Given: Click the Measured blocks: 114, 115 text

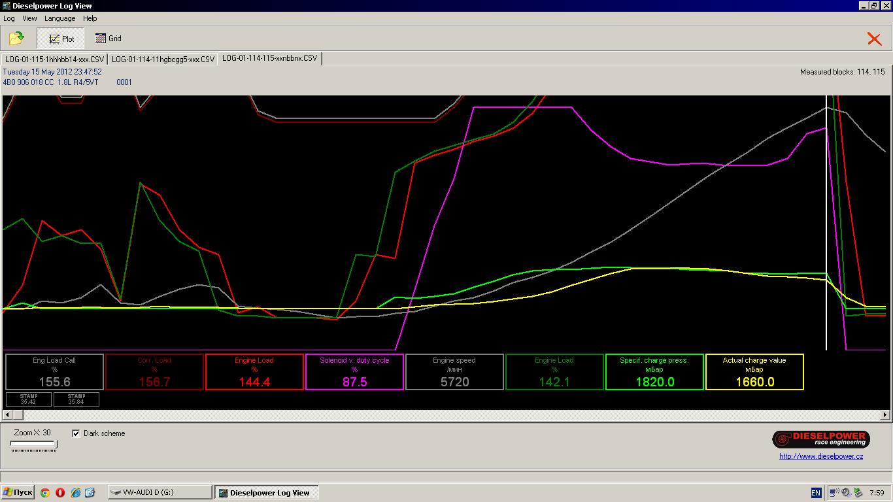Looking at the screenshot, I should click(842, 72).
